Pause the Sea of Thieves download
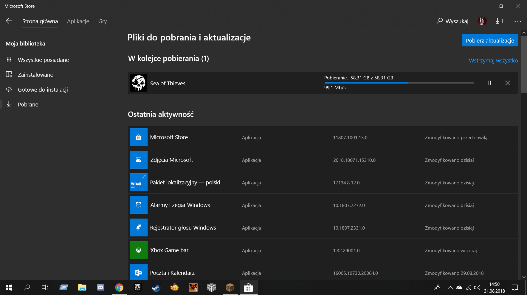 489,83
